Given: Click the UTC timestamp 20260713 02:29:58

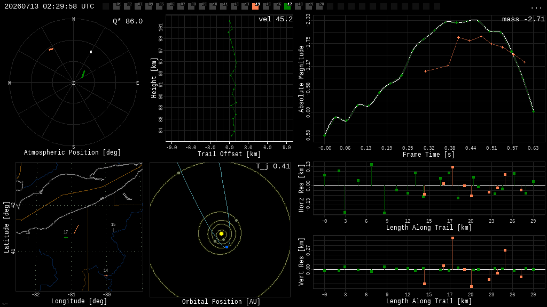Looking at the screenshot, I should pyautogui.click(x=49, y=6).
